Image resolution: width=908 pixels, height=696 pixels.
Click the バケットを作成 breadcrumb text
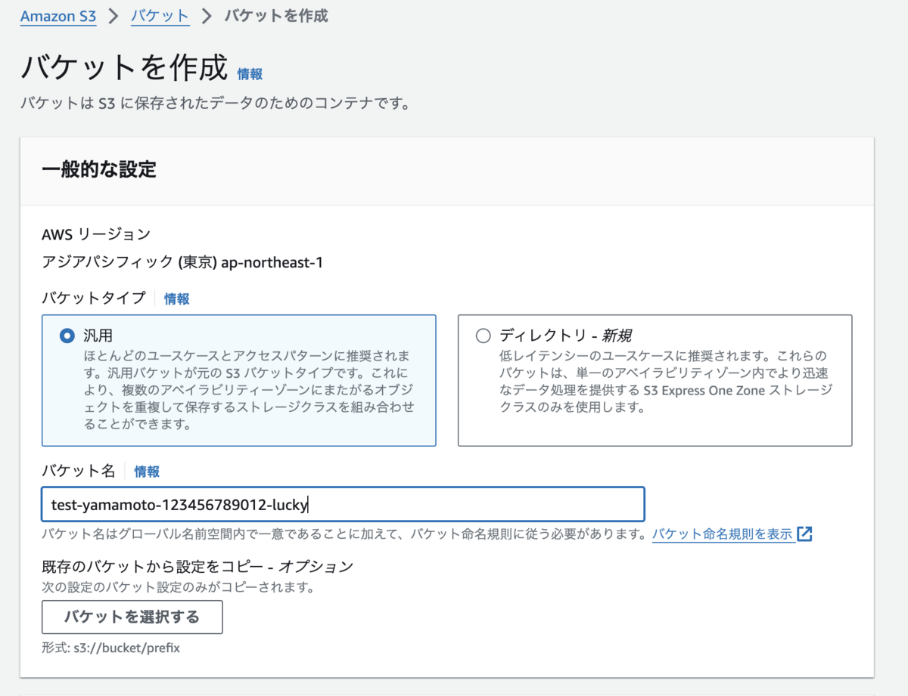pyautogui.click(x=276, y=16)
